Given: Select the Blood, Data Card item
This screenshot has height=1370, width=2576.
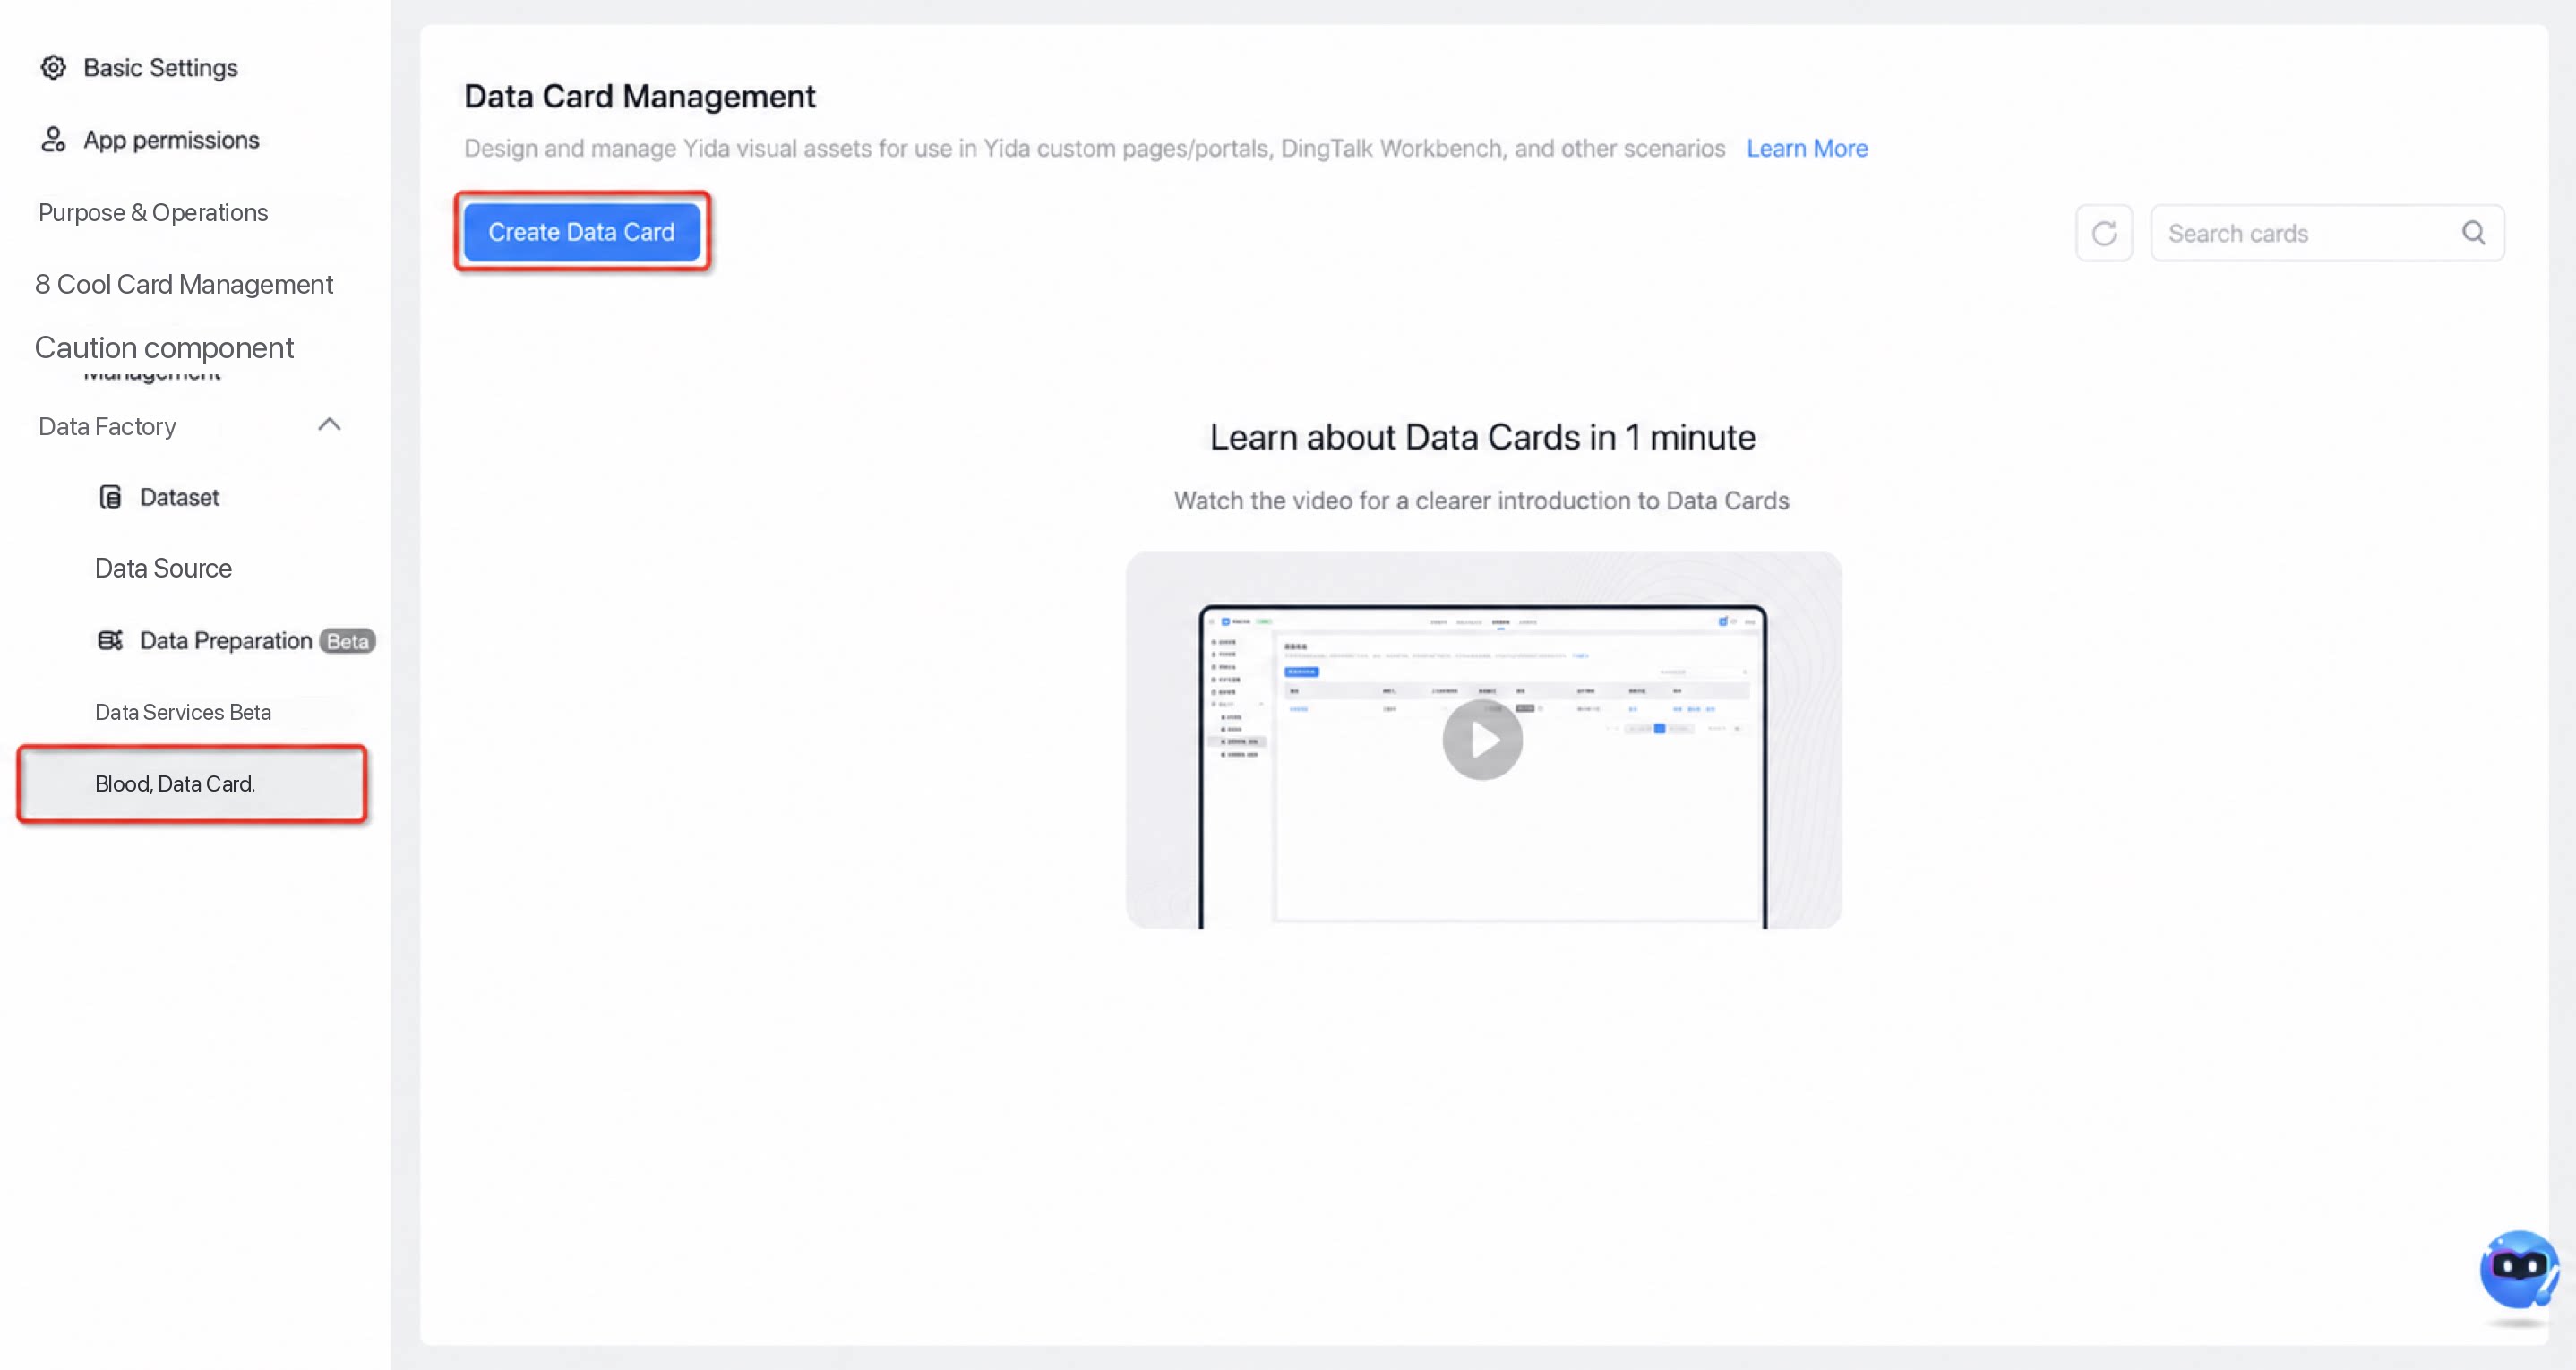Looking at the screenshot, I should [x=192, y=784].
